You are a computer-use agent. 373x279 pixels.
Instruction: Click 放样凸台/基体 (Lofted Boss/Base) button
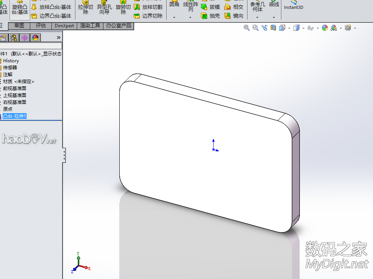(51, 7)
